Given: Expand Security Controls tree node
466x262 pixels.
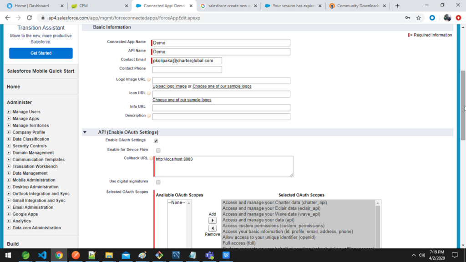Looking at the screenshot, I should click(x=9, y=146).
